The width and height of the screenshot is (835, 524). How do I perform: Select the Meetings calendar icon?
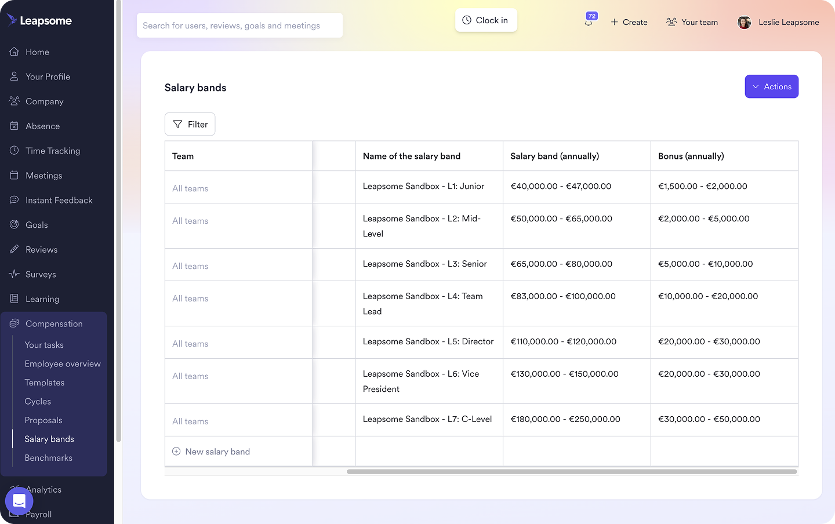pos(14,175)
